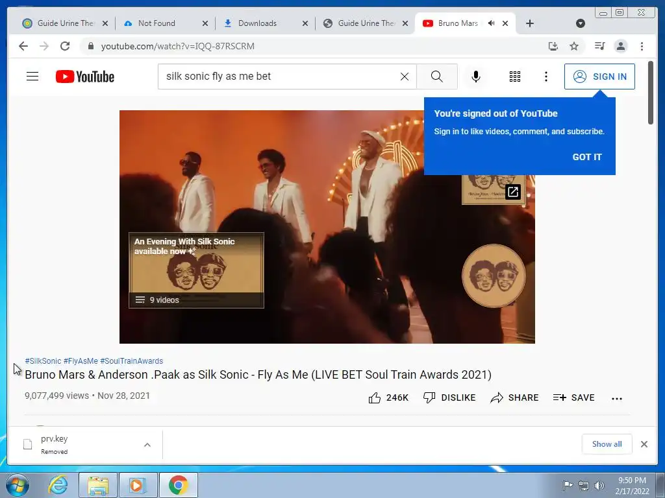This screenshot has width=665, height=498.
Task: Reload the YouTube page
Action: click(65, 46)
